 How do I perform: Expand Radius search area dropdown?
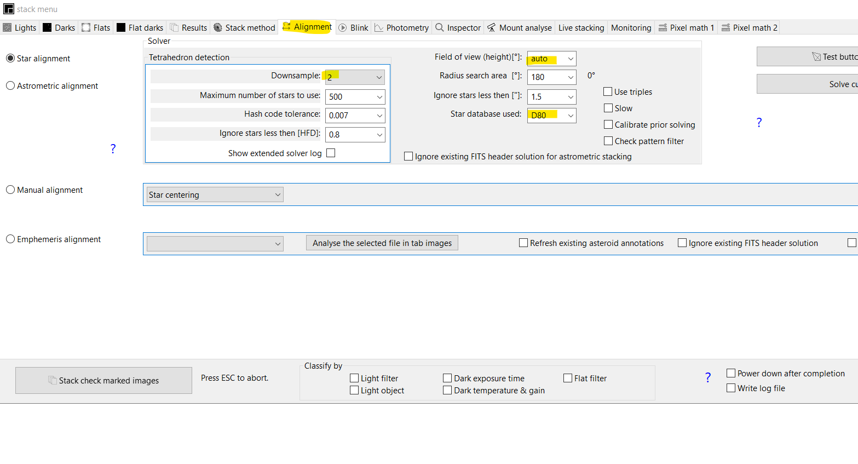tap(551, 77)
